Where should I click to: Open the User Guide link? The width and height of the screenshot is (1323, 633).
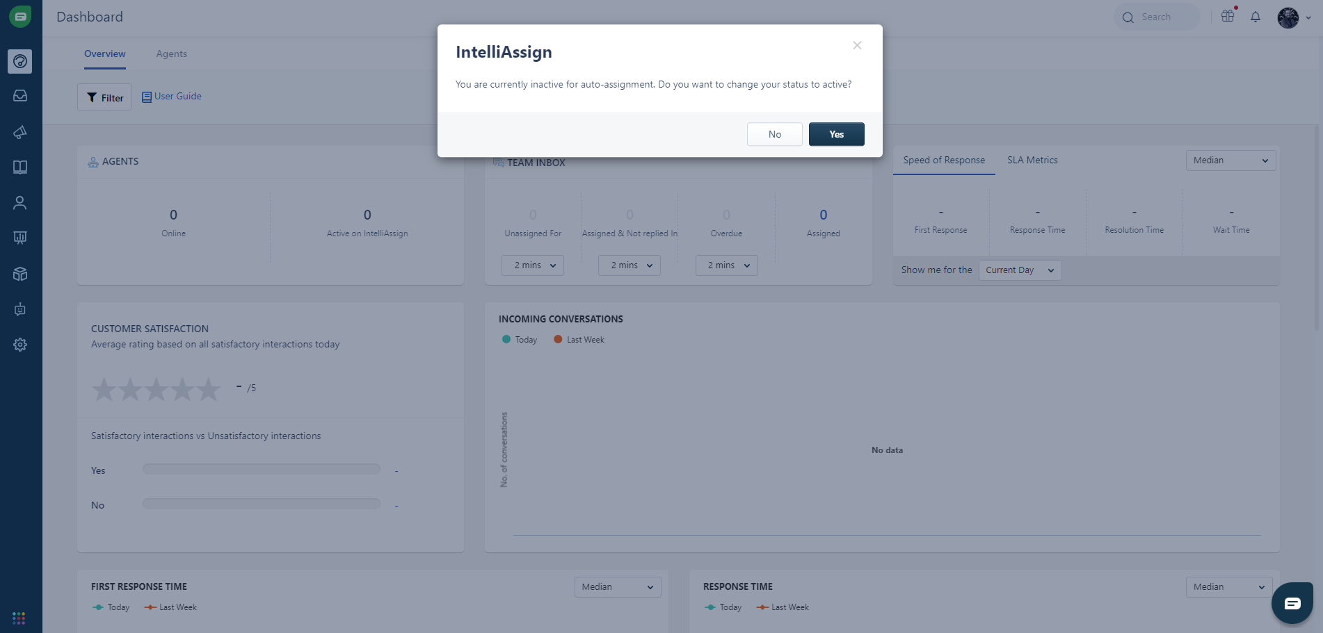click(x=172, y=97)
